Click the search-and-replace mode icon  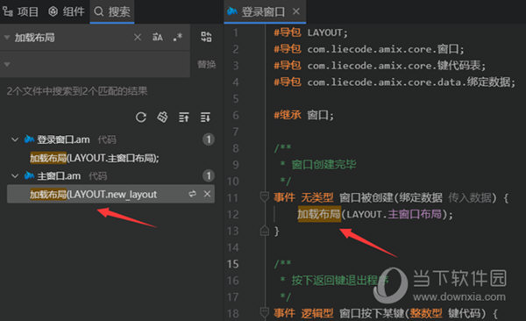(206, 37)
